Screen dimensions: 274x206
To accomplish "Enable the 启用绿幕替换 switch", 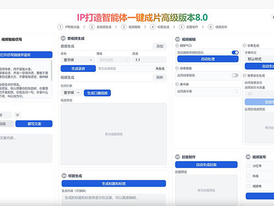I will point(235,75).
